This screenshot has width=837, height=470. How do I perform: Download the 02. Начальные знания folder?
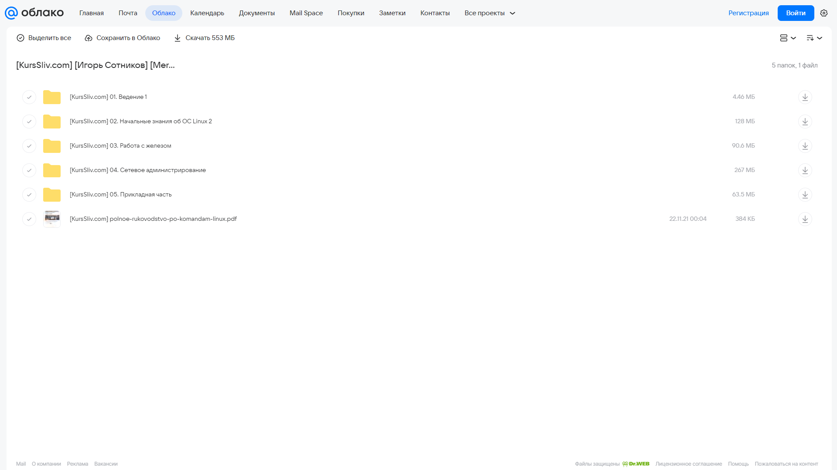click(x=805, y=122)
